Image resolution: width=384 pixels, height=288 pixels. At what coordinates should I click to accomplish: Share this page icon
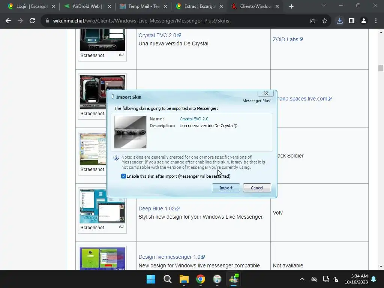313,21
